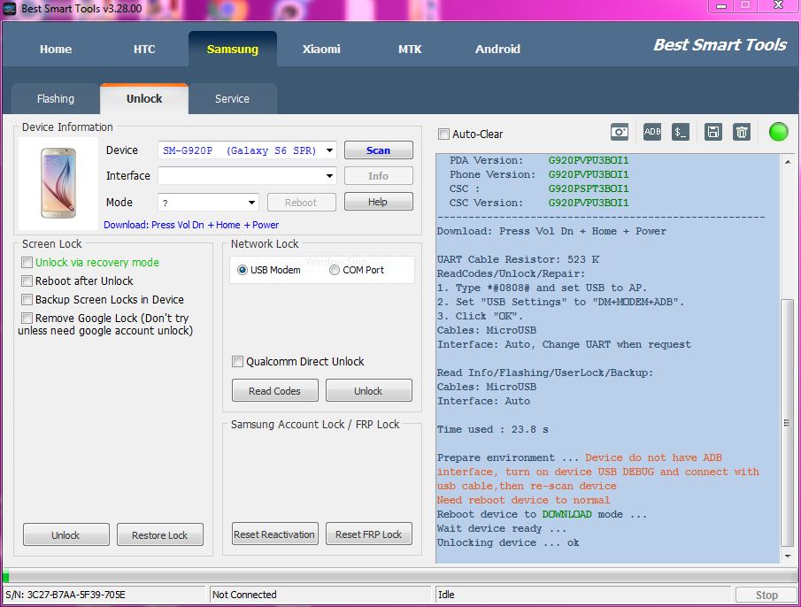
Task: Click the Best Smart Tools title bar icon
Action: pyautogui.click(x=9, y=8)
